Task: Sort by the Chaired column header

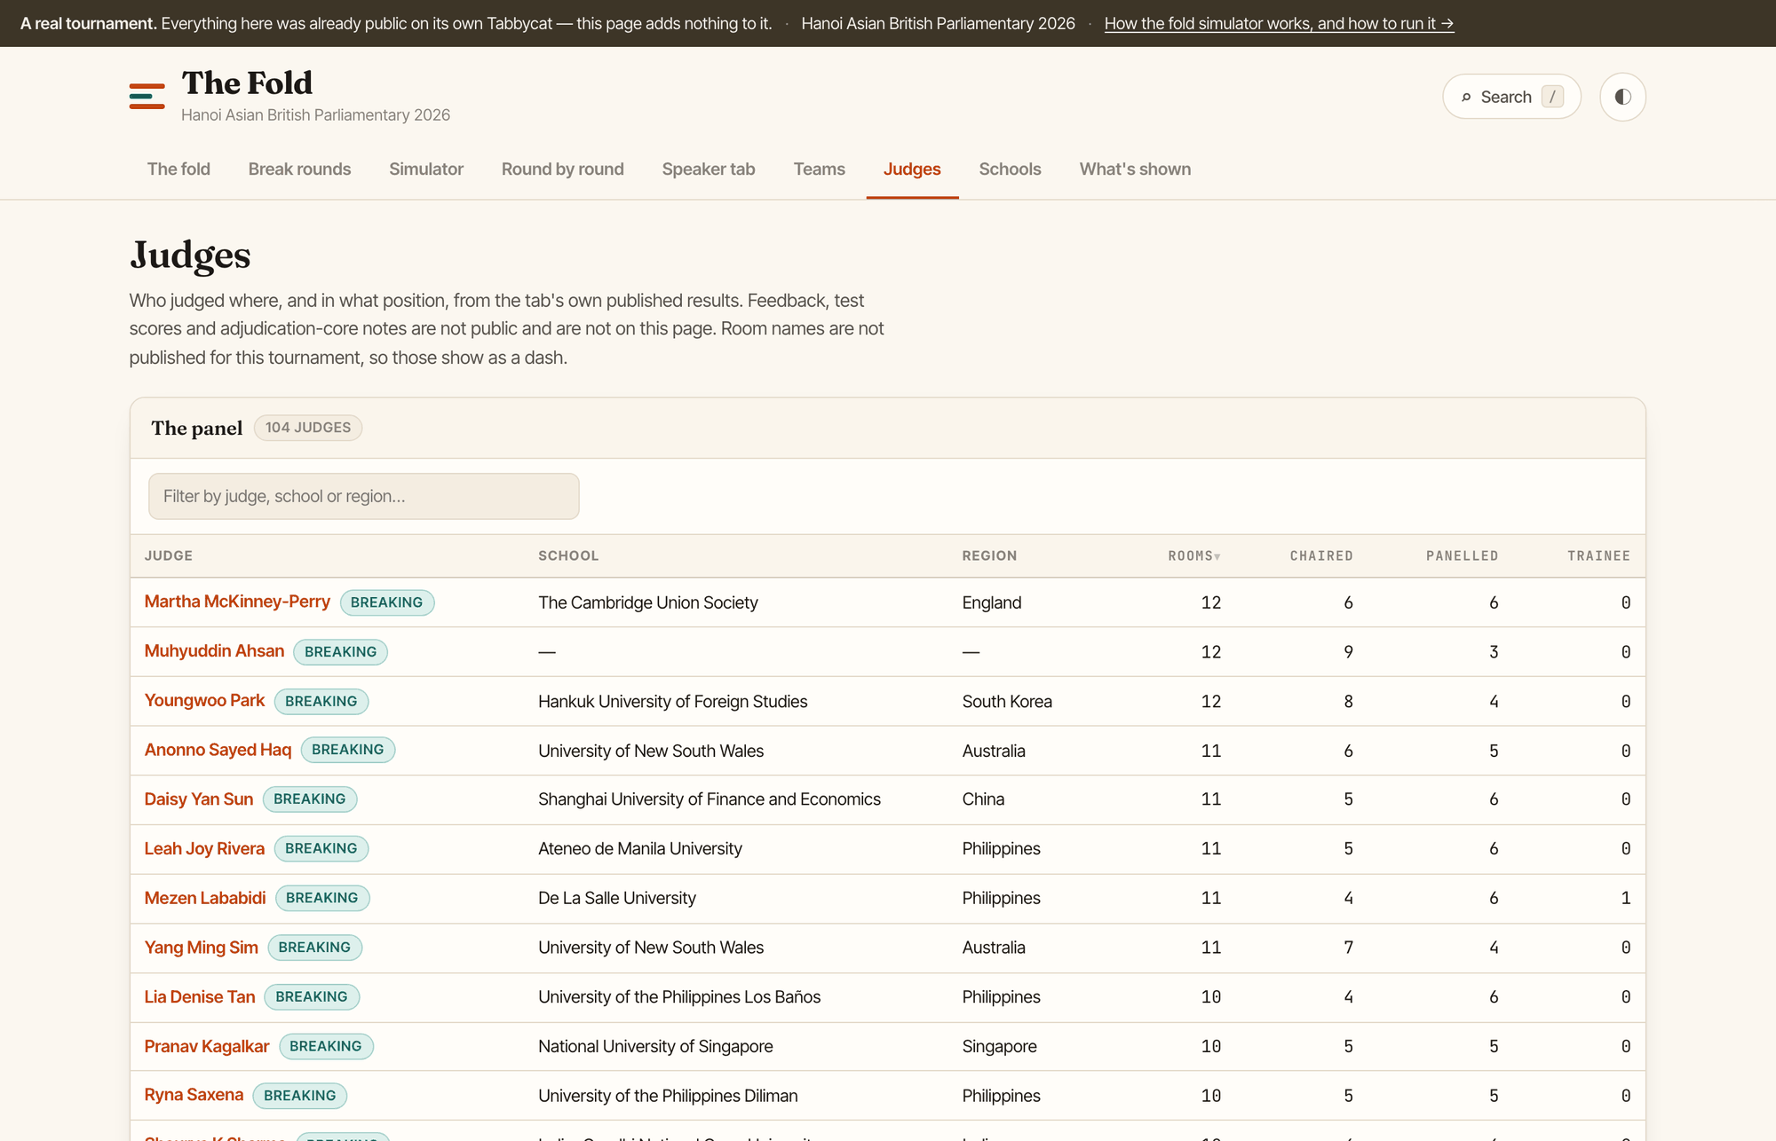Action: 1321,555
